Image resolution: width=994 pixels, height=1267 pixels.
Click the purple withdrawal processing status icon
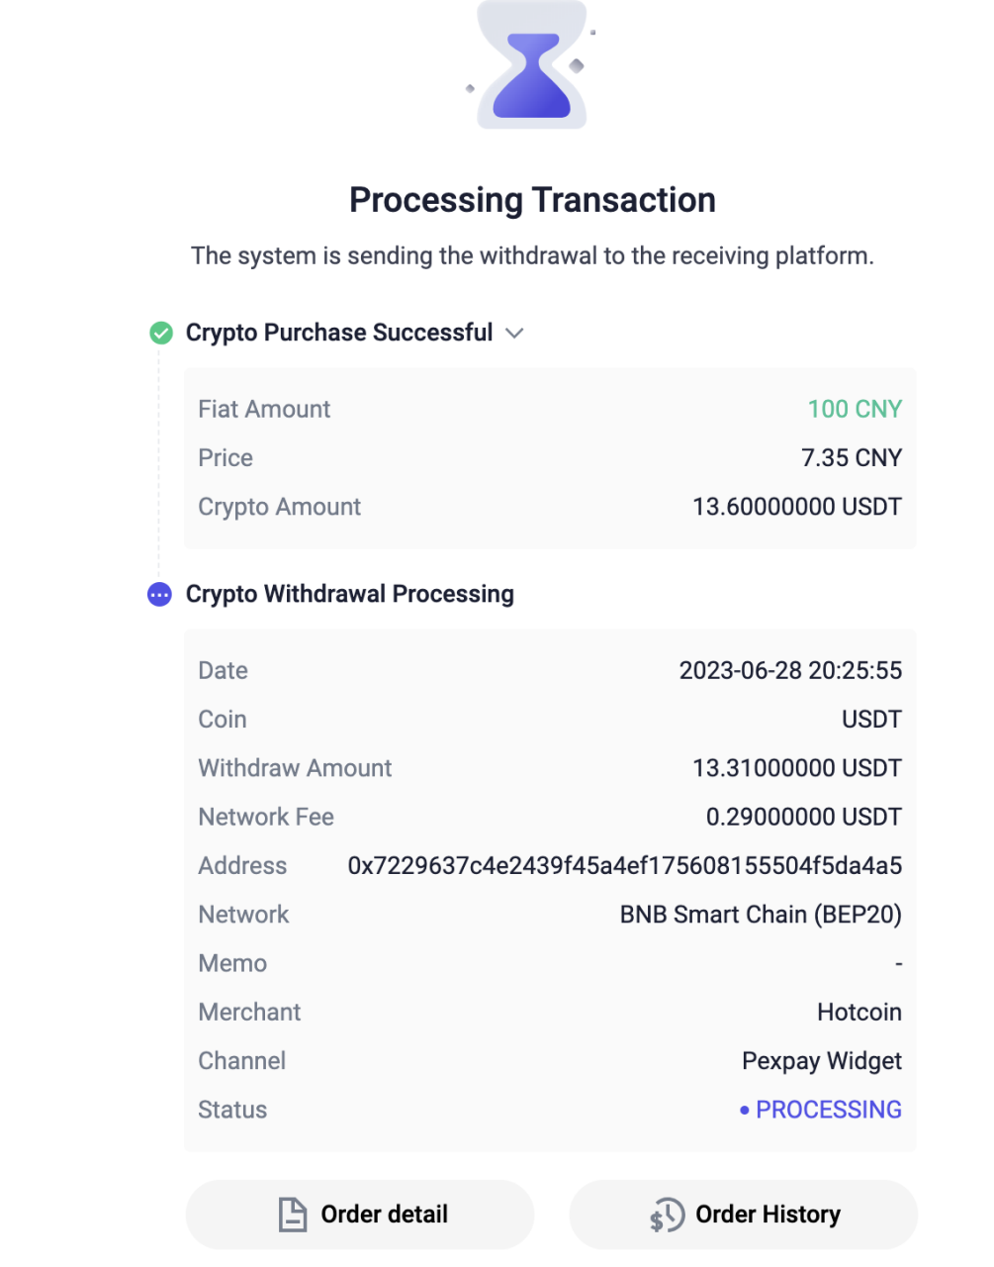click(x=159, y=595)
